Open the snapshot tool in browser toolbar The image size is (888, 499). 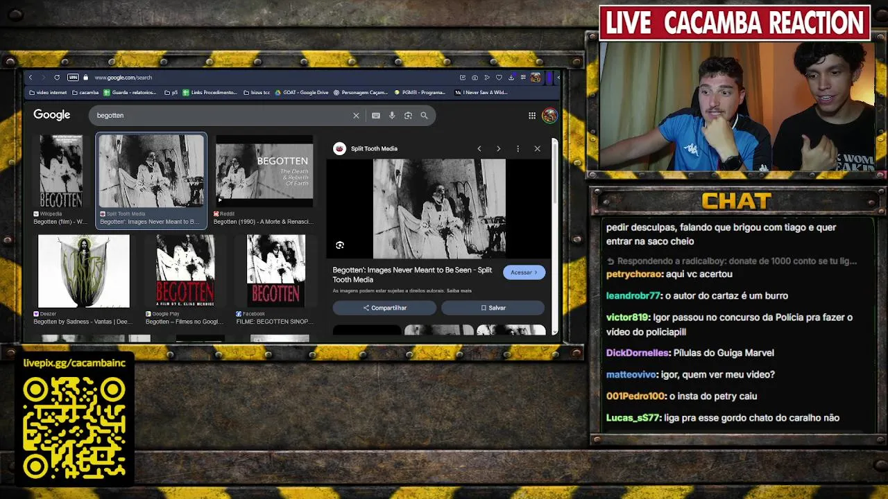click(x=475, y=78)
